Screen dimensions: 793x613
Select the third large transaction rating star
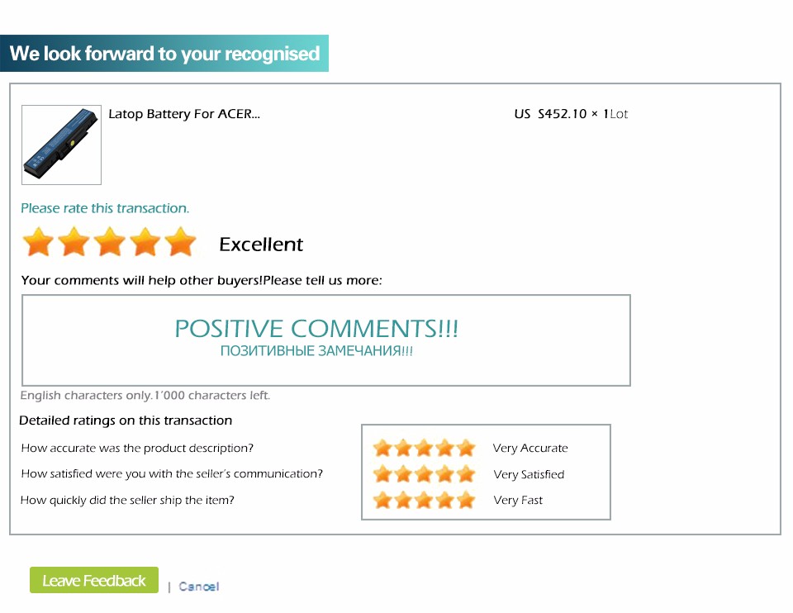(x=109, y=243)
